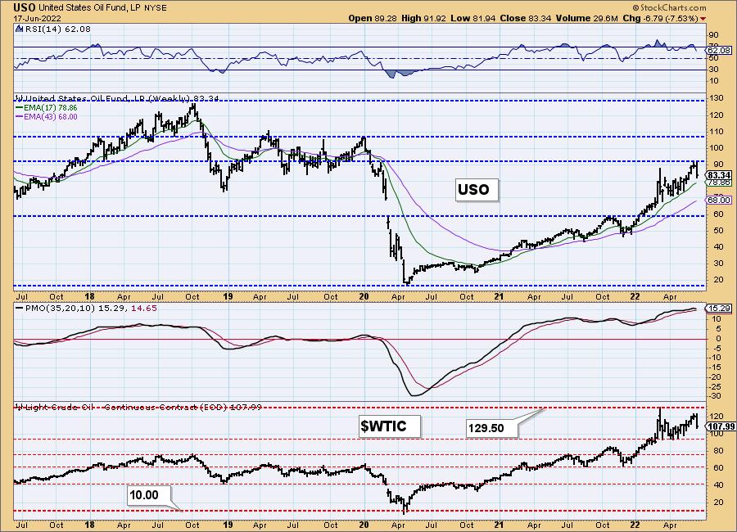Click the Chg -6.79 (-7.53%) value

click(660, 18)
